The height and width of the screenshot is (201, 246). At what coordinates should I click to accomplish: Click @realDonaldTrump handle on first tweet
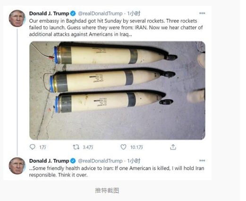coord(100,14)
